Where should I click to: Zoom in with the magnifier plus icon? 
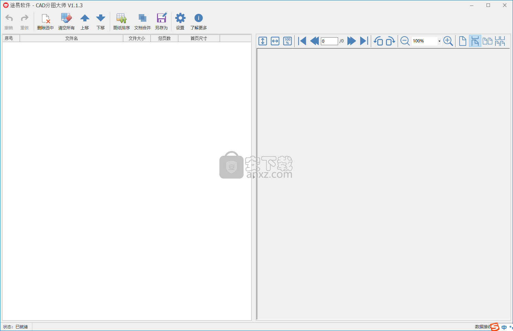tap(448, 41)
